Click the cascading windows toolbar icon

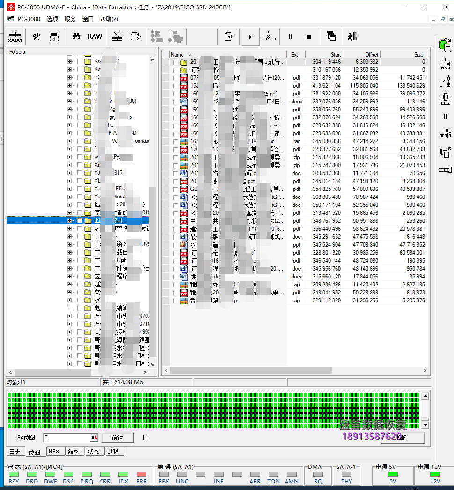pos(331,37)
